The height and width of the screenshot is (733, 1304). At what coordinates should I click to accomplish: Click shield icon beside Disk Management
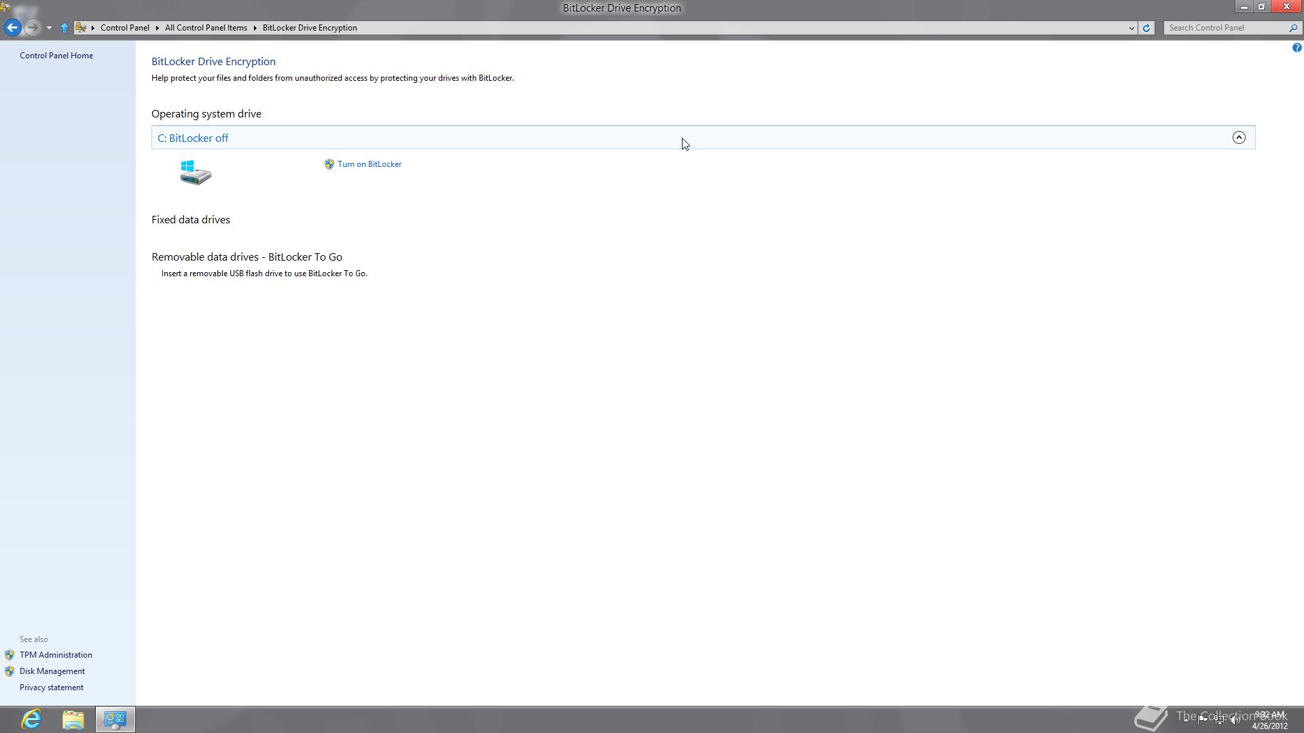10,671
